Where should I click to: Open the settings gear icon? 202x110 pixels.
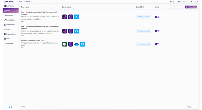191,2
